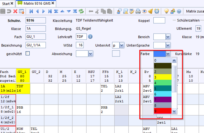Close the Start tab
Screen dimensions: 204x133
(x=12, y=3)
